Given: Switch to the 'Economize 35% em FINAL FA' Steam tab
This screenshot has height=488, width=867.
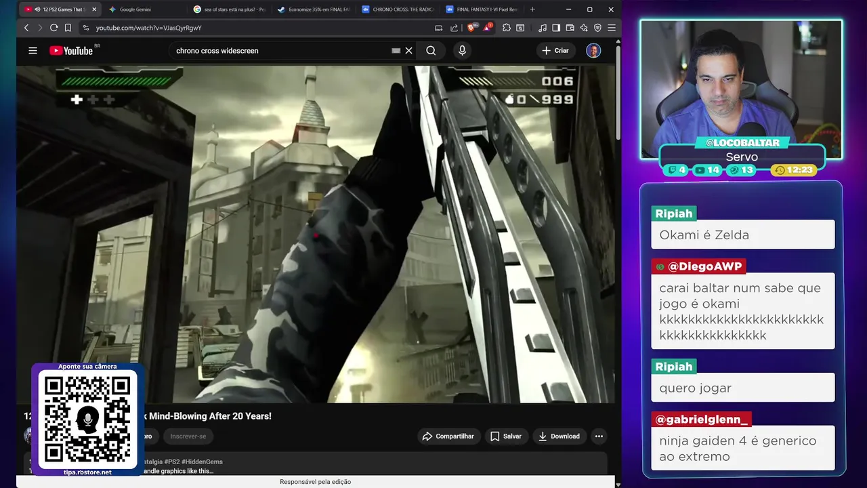Looking at the screenshot, I should pos(313,9).
